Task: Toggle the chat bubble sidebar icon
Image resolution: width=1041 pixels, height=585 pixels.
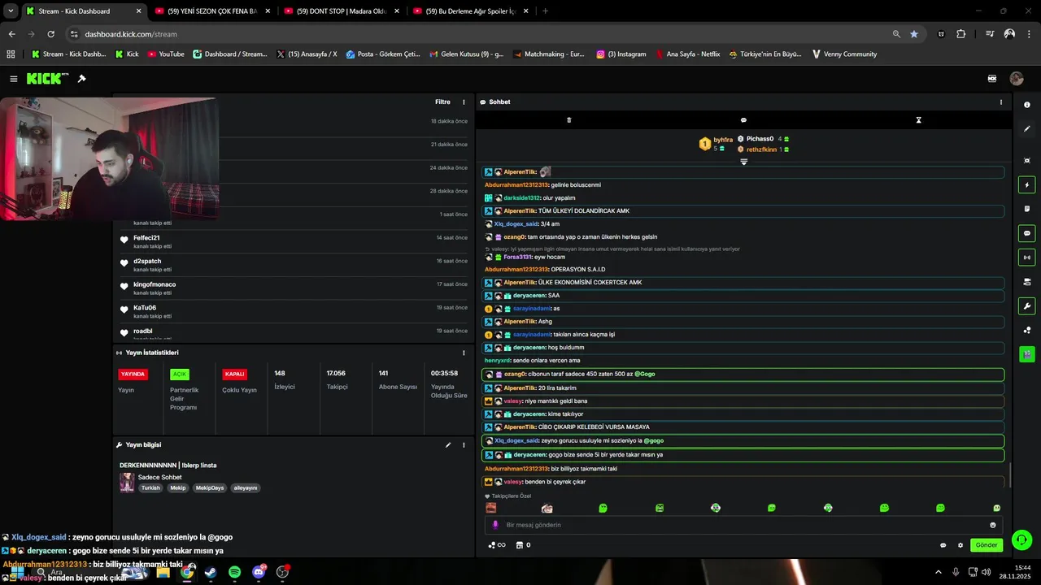Action: tap(1026, 233)
